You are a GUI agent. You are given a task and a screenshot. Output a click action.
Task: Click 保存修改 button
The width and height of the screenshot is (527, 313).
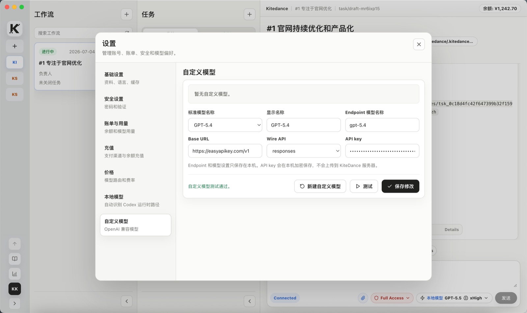[400, 186]
